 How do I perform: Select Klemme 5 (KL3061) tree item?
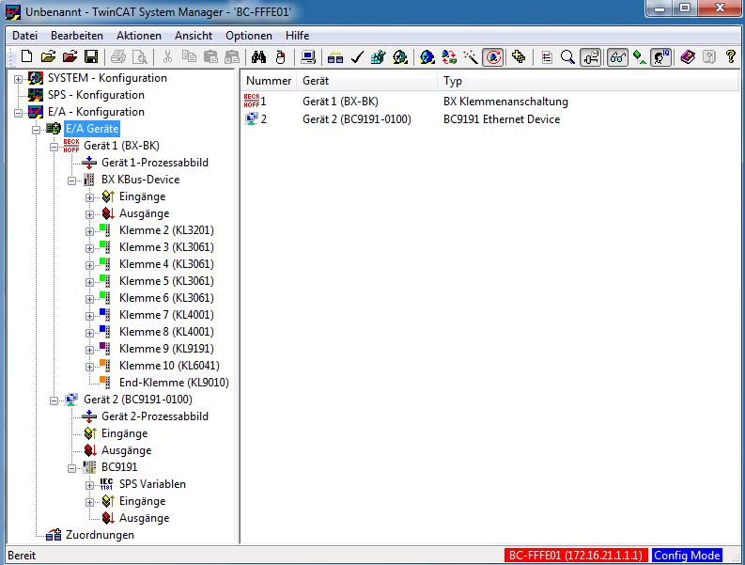coord(166,281)
